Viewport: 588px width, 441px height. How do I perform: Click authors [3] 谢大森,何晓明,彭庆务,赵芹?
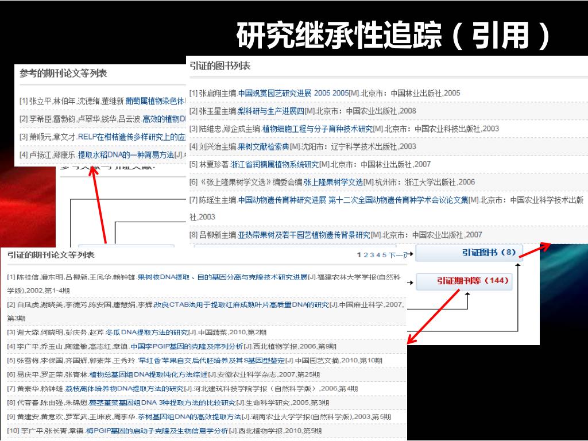56,332
